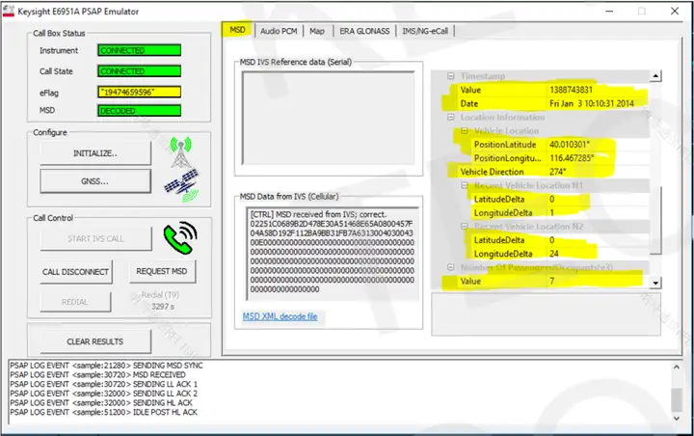Collapse the Number Of Passengers node
694x436 pixels.
tap(450, 267)
